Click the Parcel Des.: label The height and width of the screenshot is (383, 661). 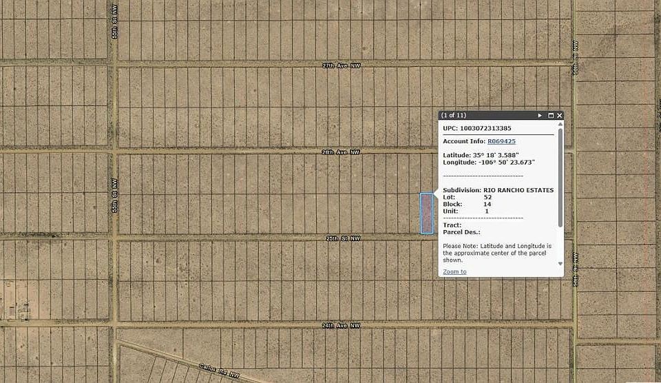(461, 232)
